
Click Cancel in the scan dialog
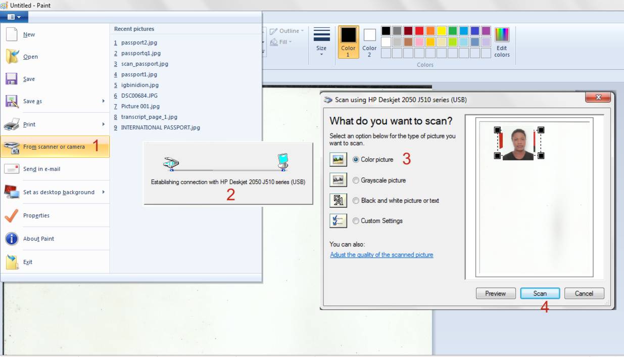click(x=584, y=293)
